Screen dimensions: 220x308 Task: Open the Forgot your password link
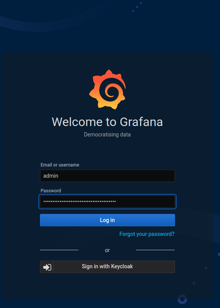pos(147,234)
